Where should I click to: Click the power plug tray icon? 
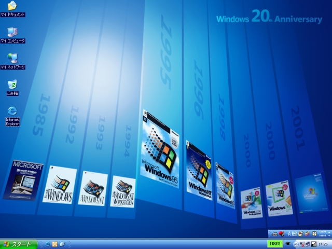[288, 243]
